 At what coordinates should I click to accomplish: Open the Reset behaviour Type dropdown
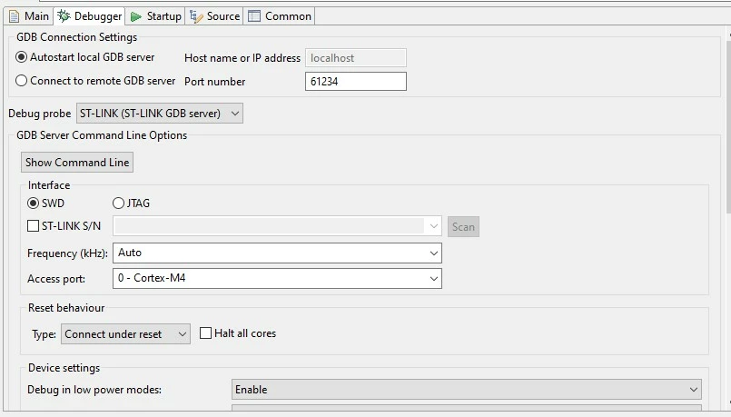[x=125, y=334]
